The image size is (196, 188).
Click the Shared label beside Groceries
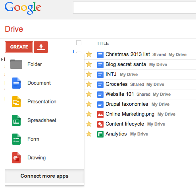(137, 84)
